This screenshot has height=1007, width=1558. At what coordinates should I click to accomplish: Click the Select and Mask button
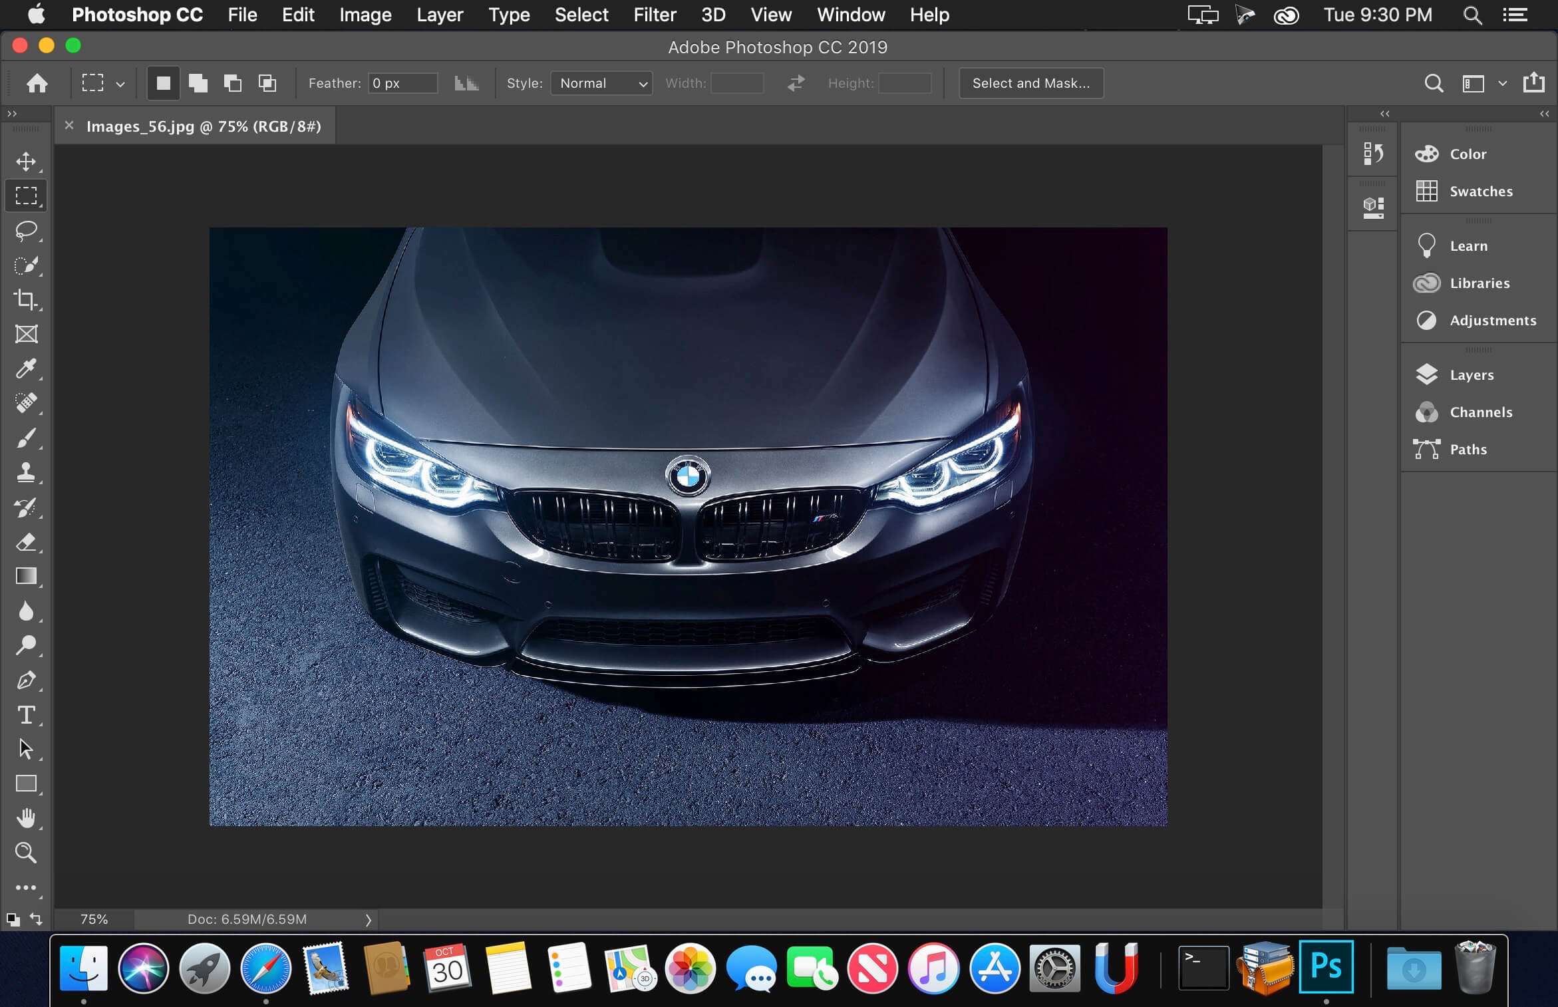[1030, 83]
